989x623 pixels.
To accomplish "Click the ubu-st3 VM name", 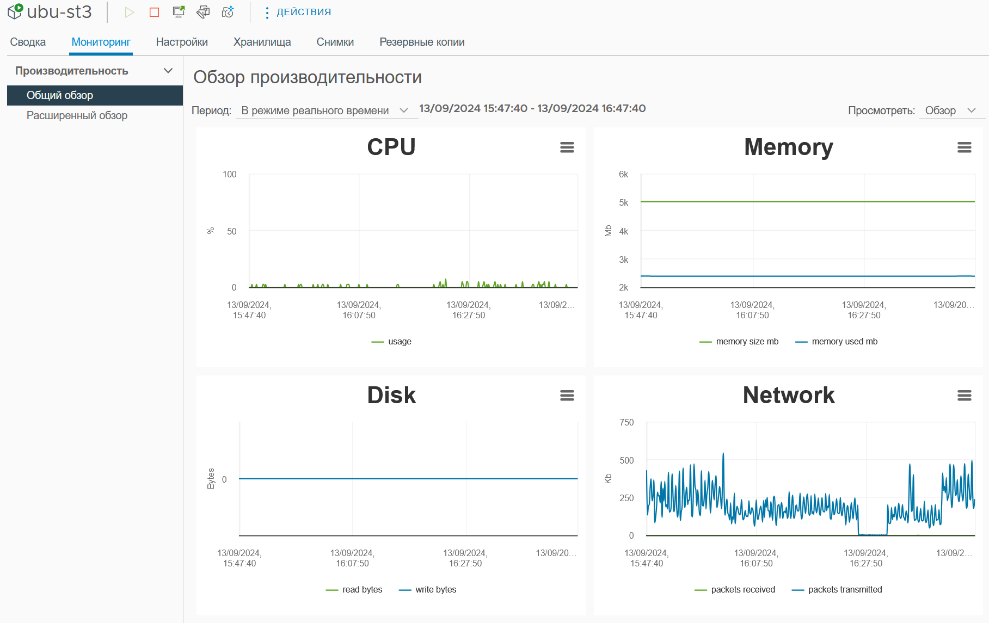I will coord(59,11).
